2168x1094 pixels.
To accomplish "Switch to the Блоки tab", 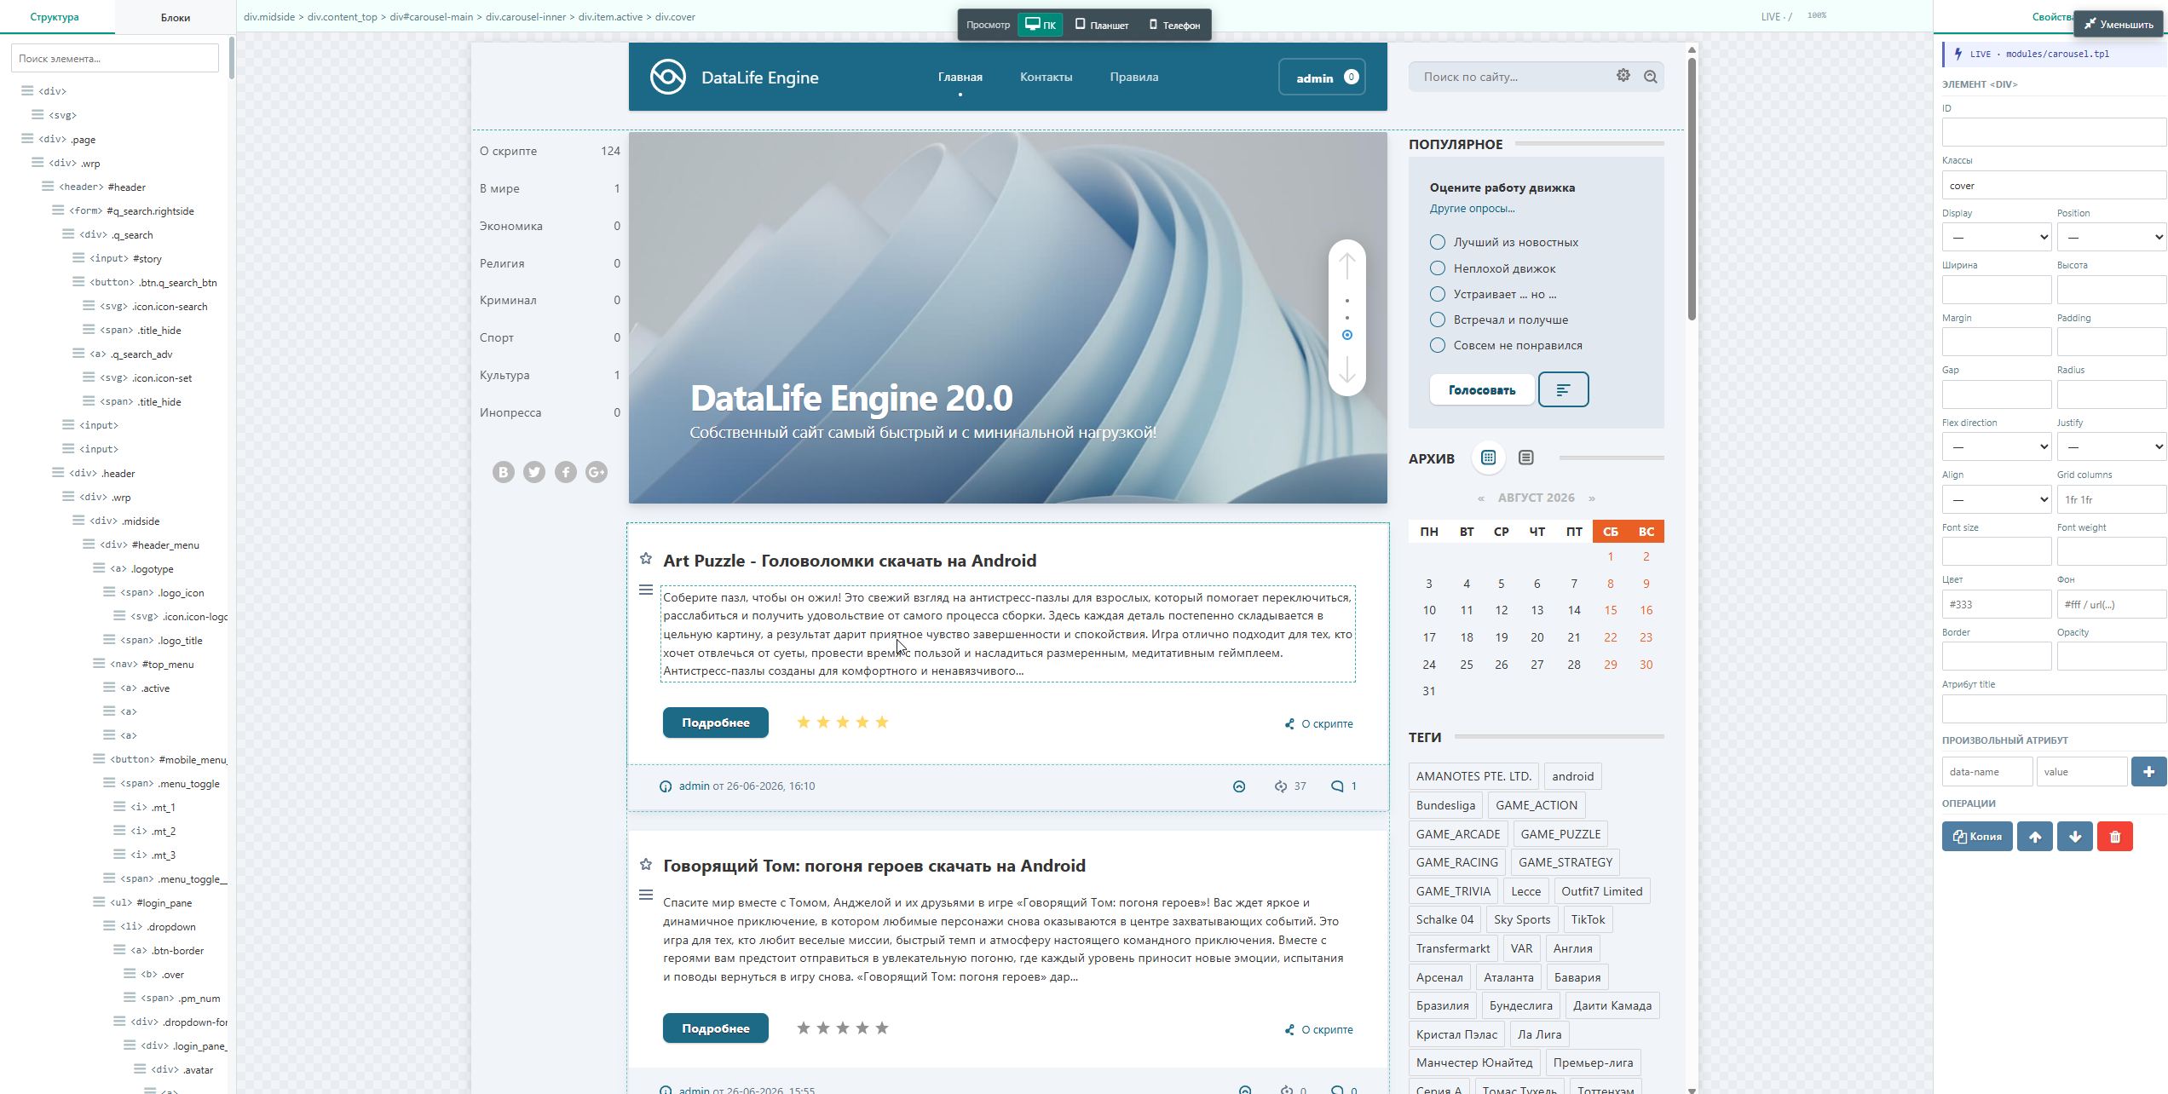I will coord(176,17).
